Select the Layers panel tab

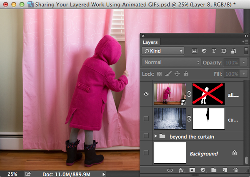pos(150,42)
